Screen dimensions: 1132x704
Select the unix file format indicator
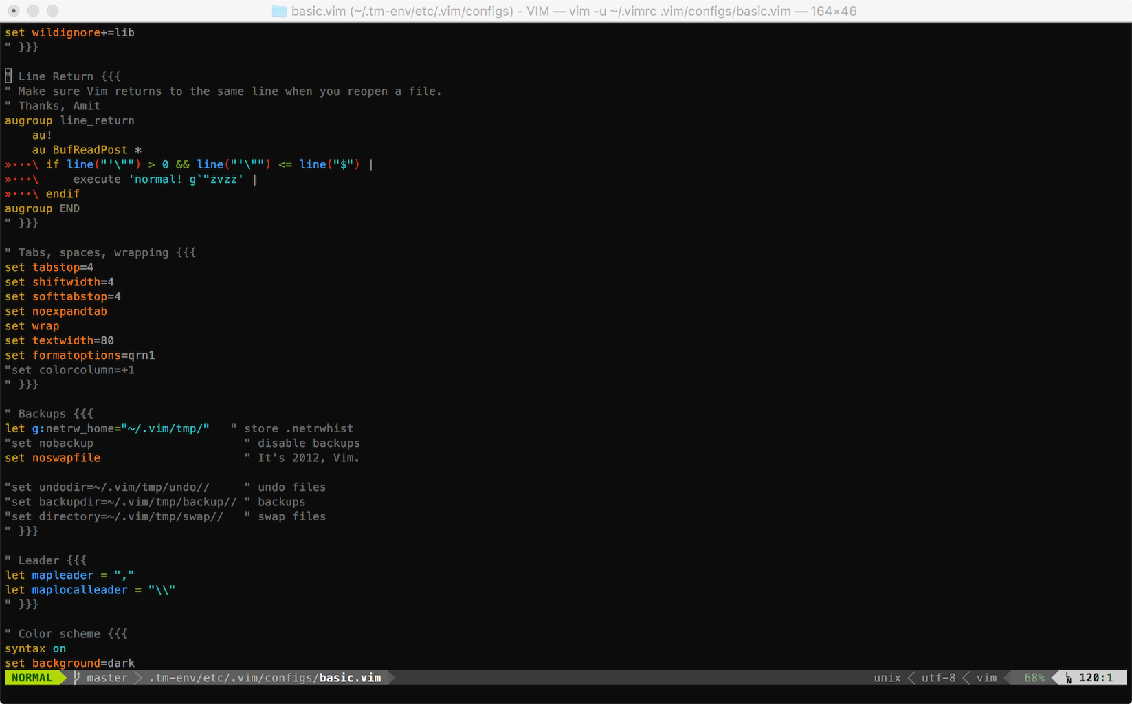(x=887, y=678)
